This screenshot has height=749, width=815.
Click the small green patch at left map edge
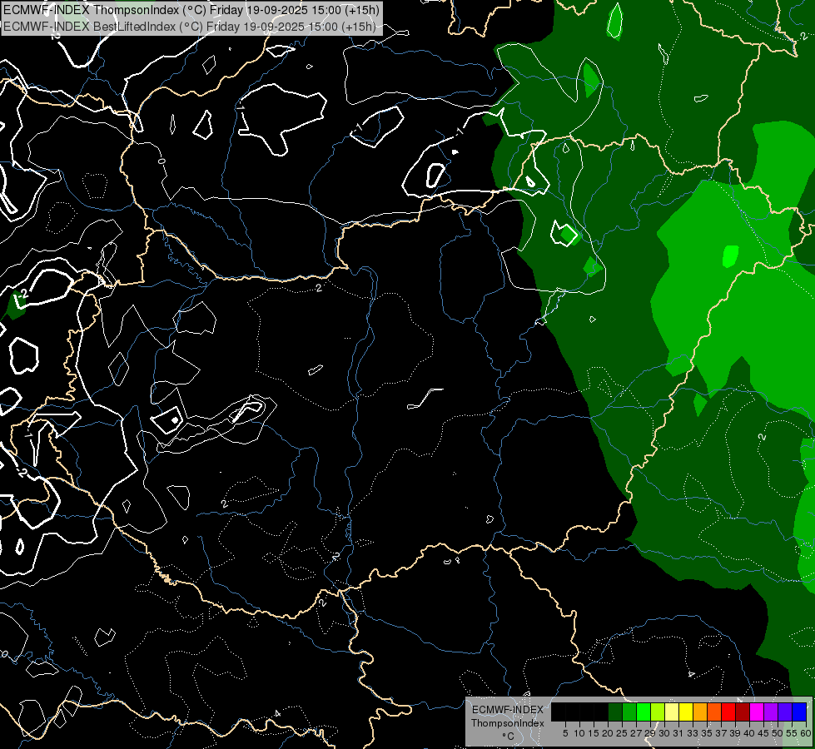tap(15, 306)
